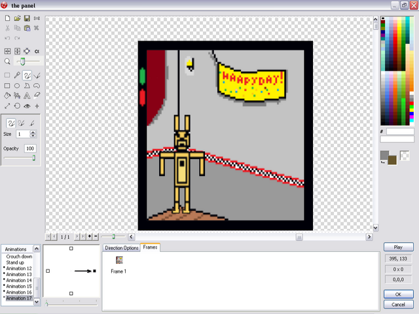
Task: Click the OK button
Action: click(398, 294)
